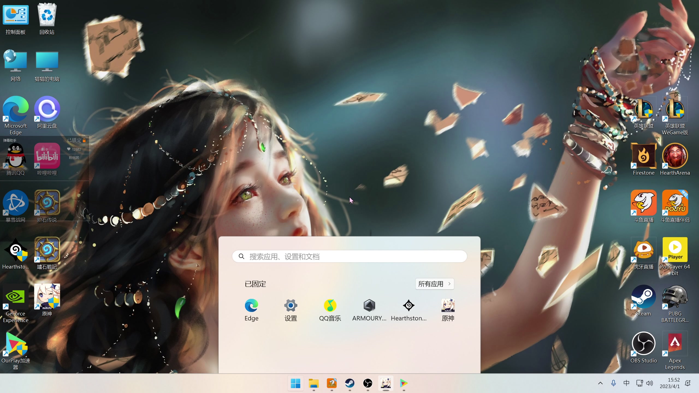
Task: Select the Apex Legends desktop shortcut
Action: (x=675, y=351)
